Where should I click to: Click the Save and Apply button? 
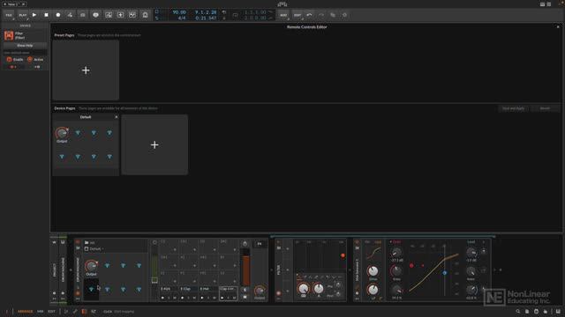[513, 108]
